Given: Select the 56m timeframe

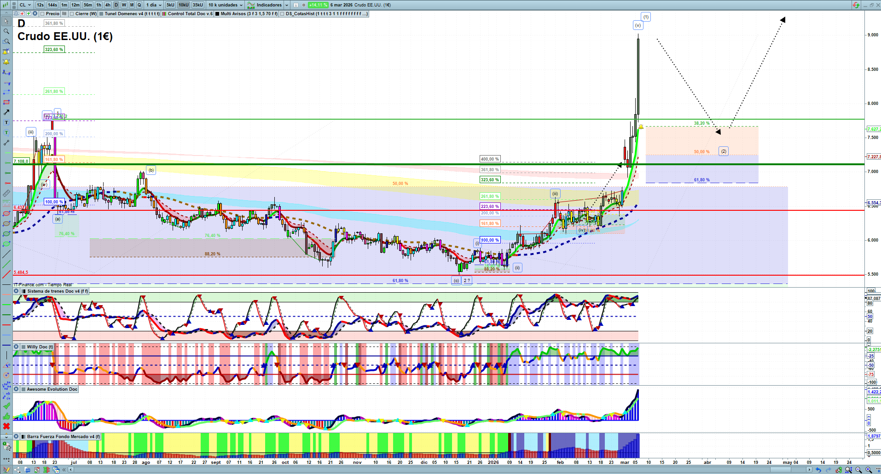Looking at the screenshot, I should point(88,5).
